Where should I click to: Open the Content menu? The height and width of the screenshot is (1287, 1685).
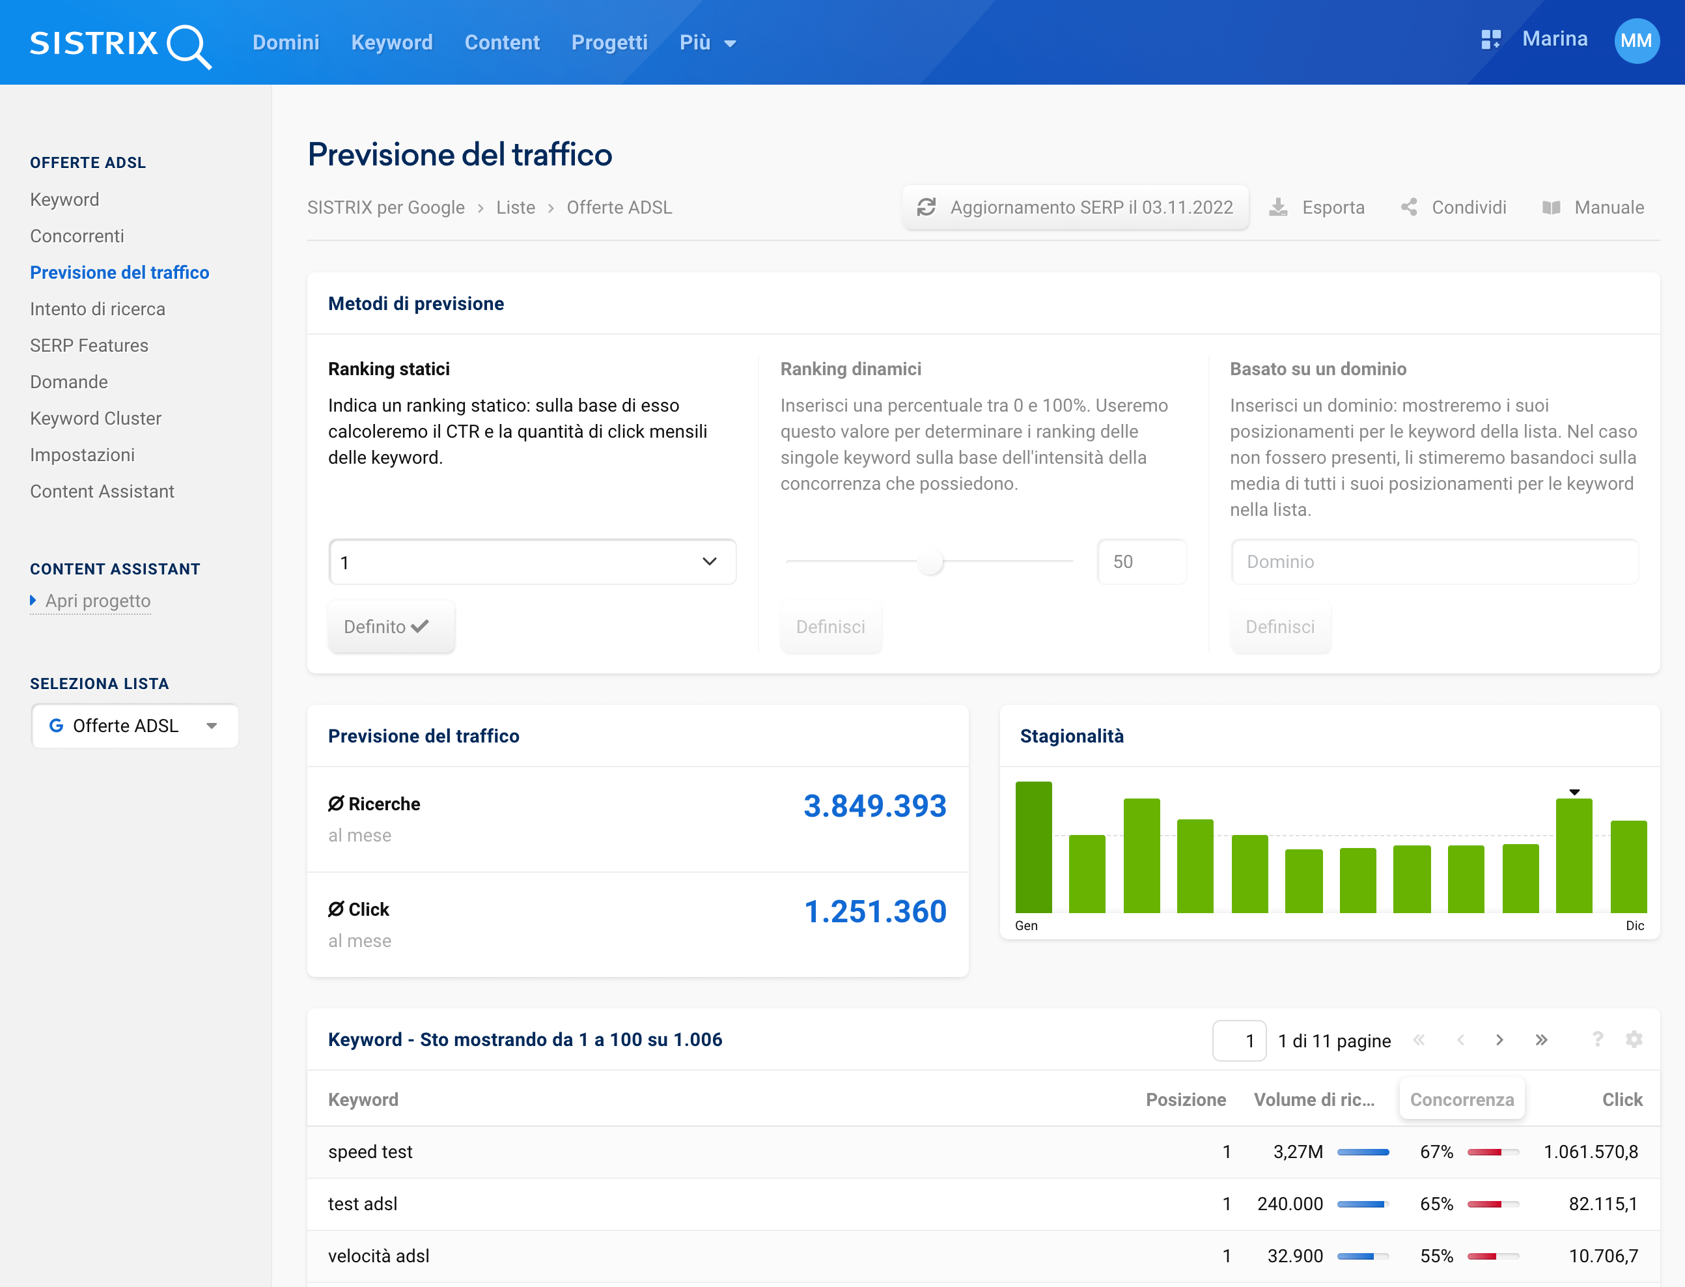click(x=502, y=43)
